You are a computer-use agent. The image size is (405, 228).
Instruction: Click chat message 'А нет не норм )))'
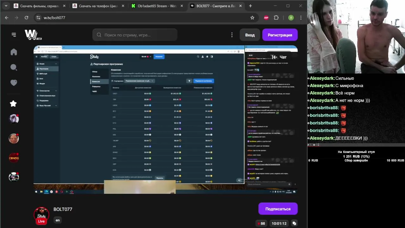352,100
